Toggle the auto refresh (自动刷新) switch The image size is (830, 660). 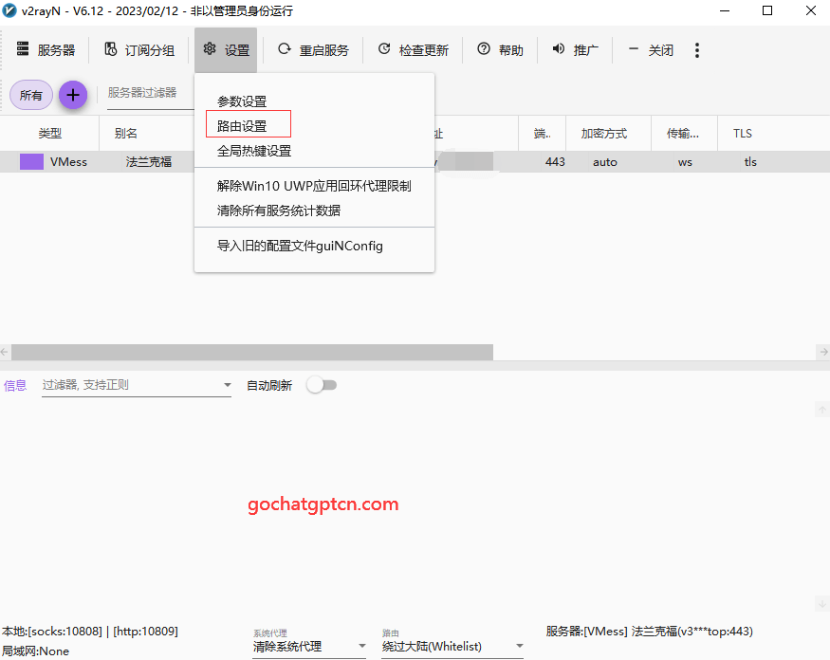click(x=322, y=385)
